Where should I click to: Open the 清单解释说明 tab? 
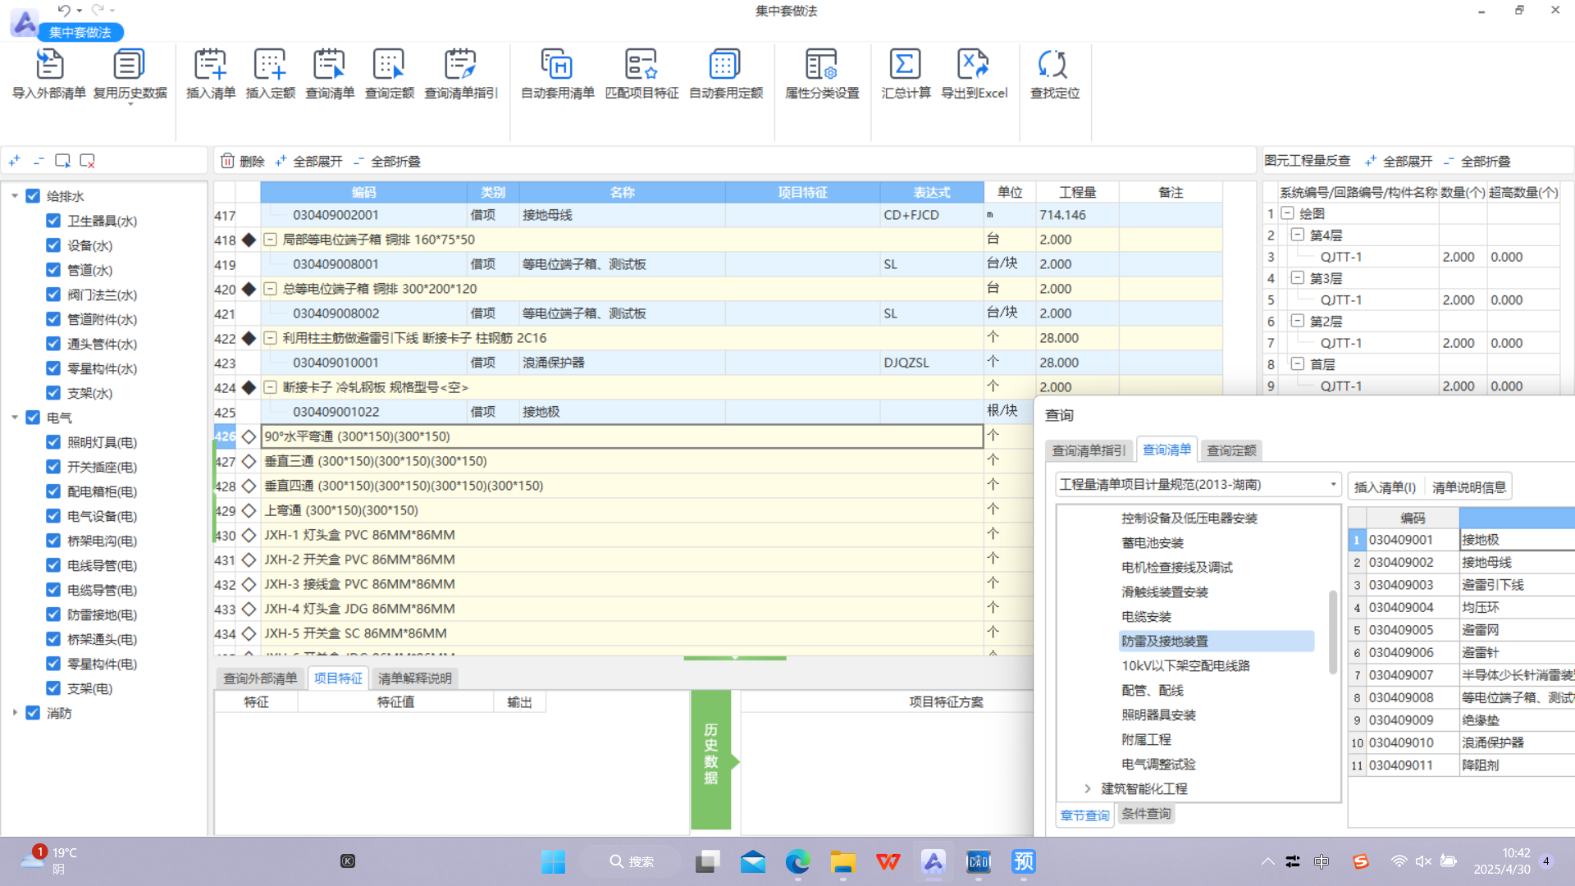click(414, 678)
